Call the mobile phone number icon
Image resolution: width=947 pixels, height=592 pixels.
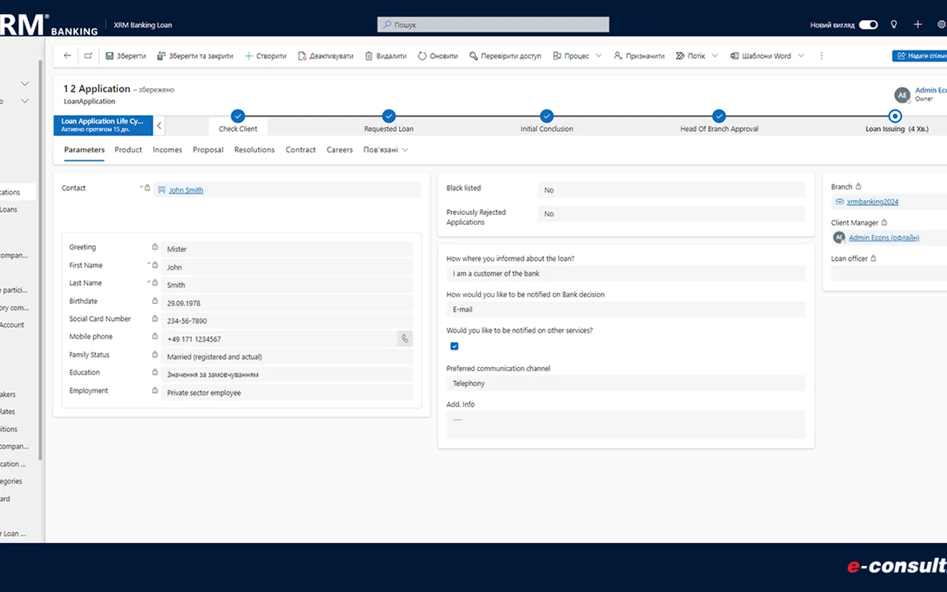pos(405,339)
